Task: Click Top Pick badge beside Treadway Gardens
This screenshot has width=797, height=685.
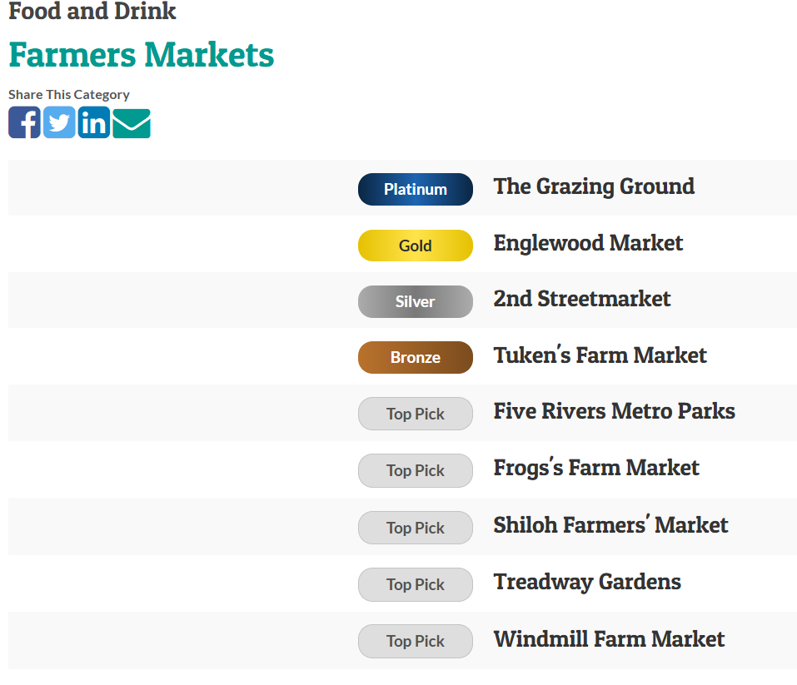Action: coord(415,584)
